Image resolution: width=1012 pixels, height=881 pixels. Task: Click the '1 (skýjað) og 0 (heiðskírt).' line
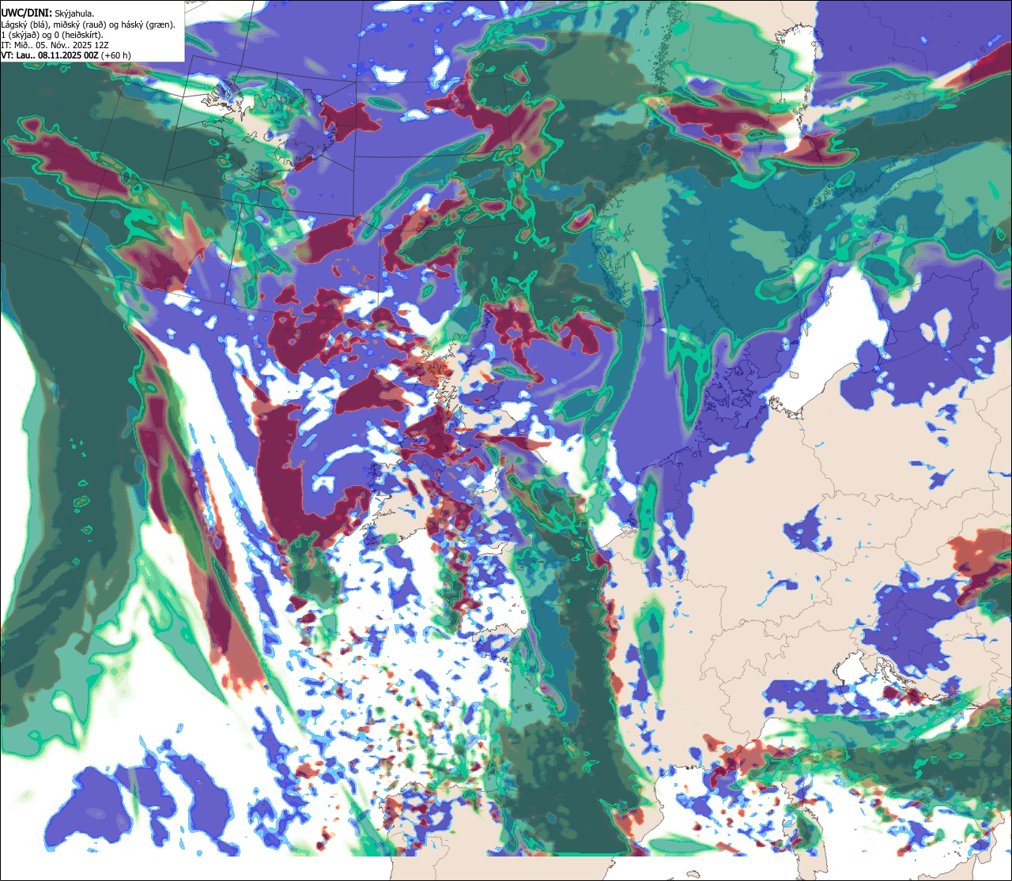51,35
